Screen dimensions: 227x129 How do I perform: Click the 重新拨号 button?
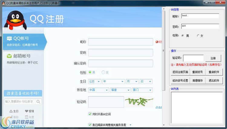click(197, 72)
